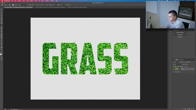Switch to the Channels tab
196x110 pixels.
[x=181, y=60]
